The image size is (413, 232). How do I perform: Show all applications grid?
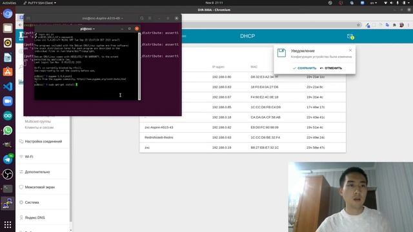pos(8,224)
